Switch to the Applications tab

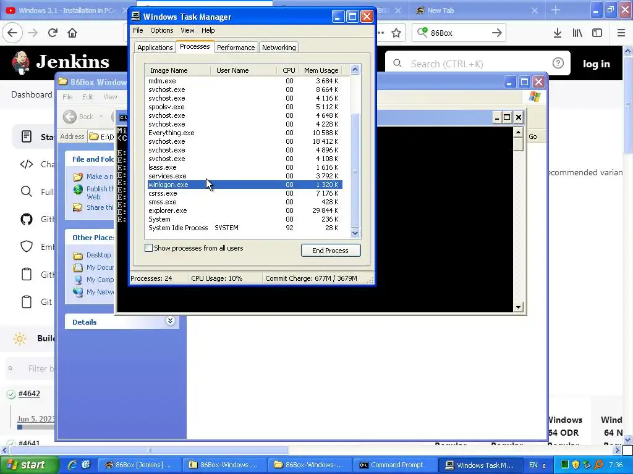tap(155, 48)
